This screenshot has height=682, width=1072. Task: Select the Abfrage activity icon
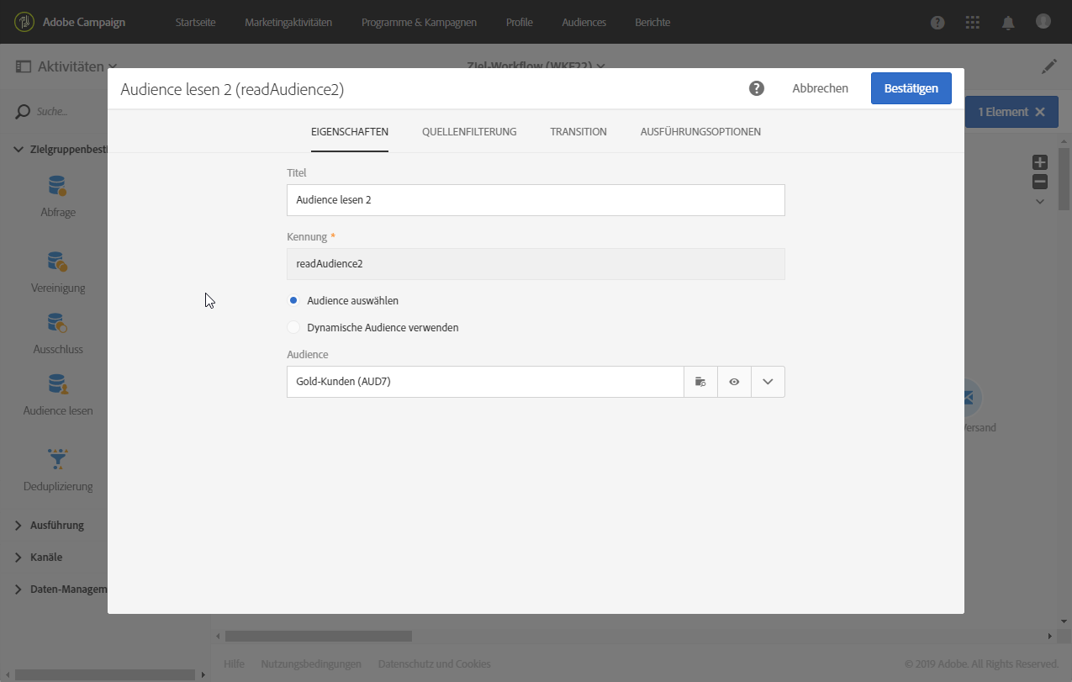tap(57, 185)
